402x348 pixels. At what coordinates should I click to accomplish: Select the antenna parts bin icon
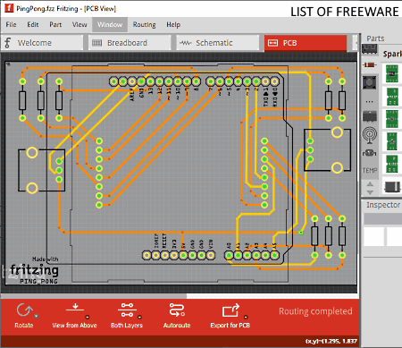click(370, 135)
